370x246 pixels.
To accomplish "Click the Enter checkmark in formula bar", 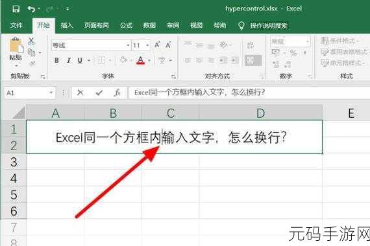I will [99, 93].
